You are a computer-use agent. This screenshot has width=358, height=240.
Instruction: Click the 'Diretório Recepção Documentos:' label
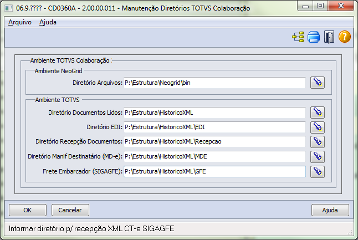(x=79, y=141)
